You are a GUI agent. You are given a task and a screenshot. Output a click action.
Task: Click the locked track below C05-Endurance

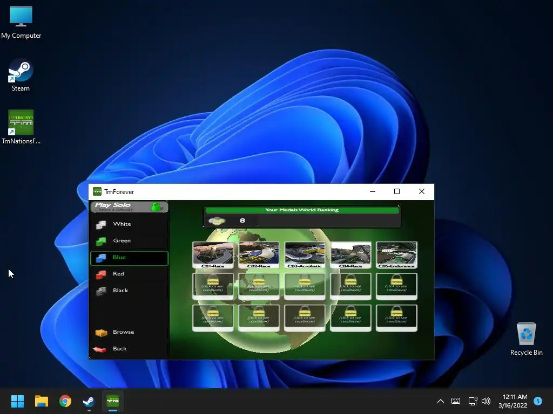pos(396,286)
